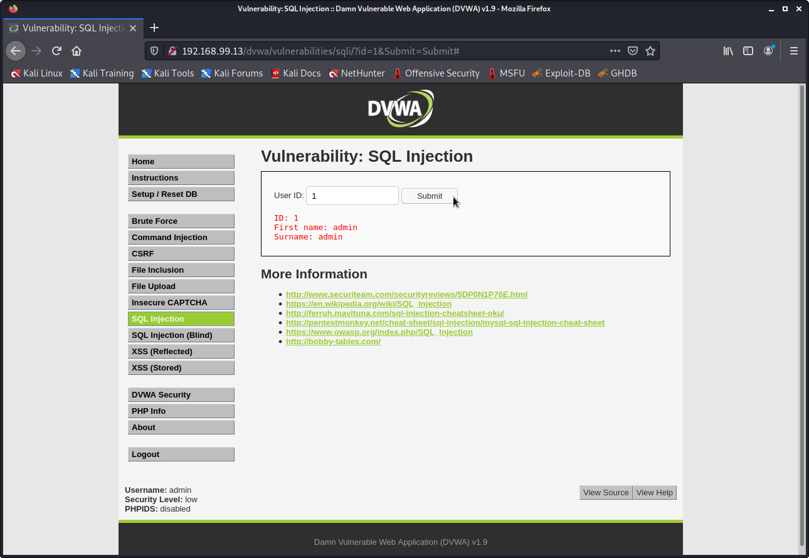Click the Home icon in the toolbar
Screen dimensions: 809x558
coord(77,51)
